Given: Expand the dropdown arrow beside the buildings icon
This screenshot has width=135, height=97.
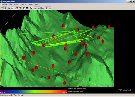Looking at the screenshot, I should (44, 8).
